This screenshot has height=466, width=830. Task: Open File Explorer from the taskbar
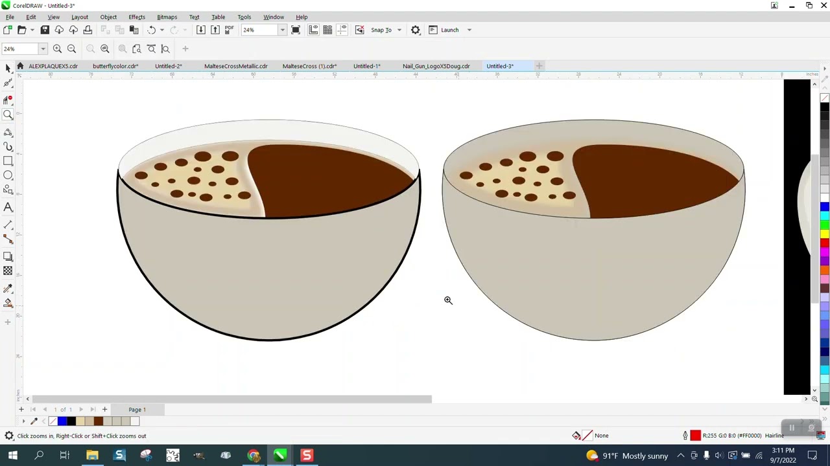coord(92,456)
